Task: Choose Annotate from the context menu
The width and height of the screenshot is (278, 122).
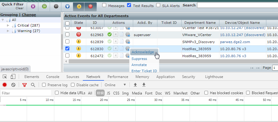Action: tap(139, 65)
